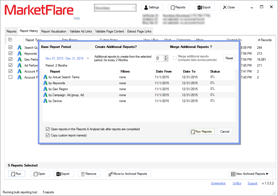
Task: Enable Merge additional reports checkbox
Action: 175,58
